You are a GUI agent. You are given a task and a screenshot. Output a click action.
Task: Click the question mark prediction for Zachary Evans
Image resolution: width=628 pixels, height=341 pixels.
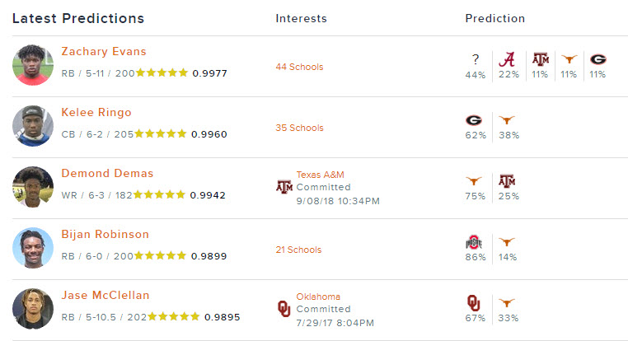pyautogui.click(x=476, y=59)
